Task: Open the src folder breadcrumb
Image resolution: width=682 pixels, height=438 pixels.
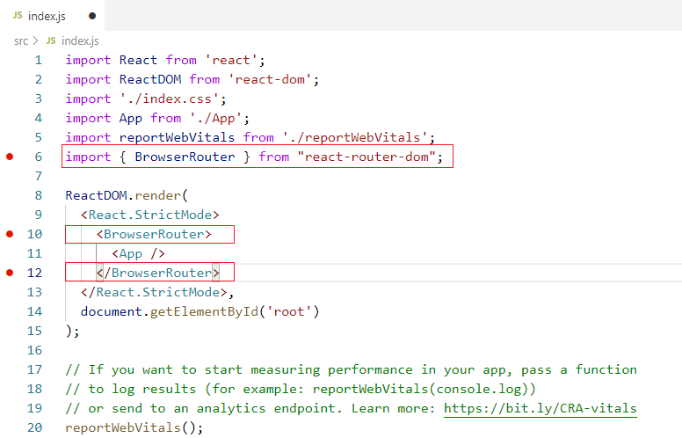Action: (x=21, y=40)
